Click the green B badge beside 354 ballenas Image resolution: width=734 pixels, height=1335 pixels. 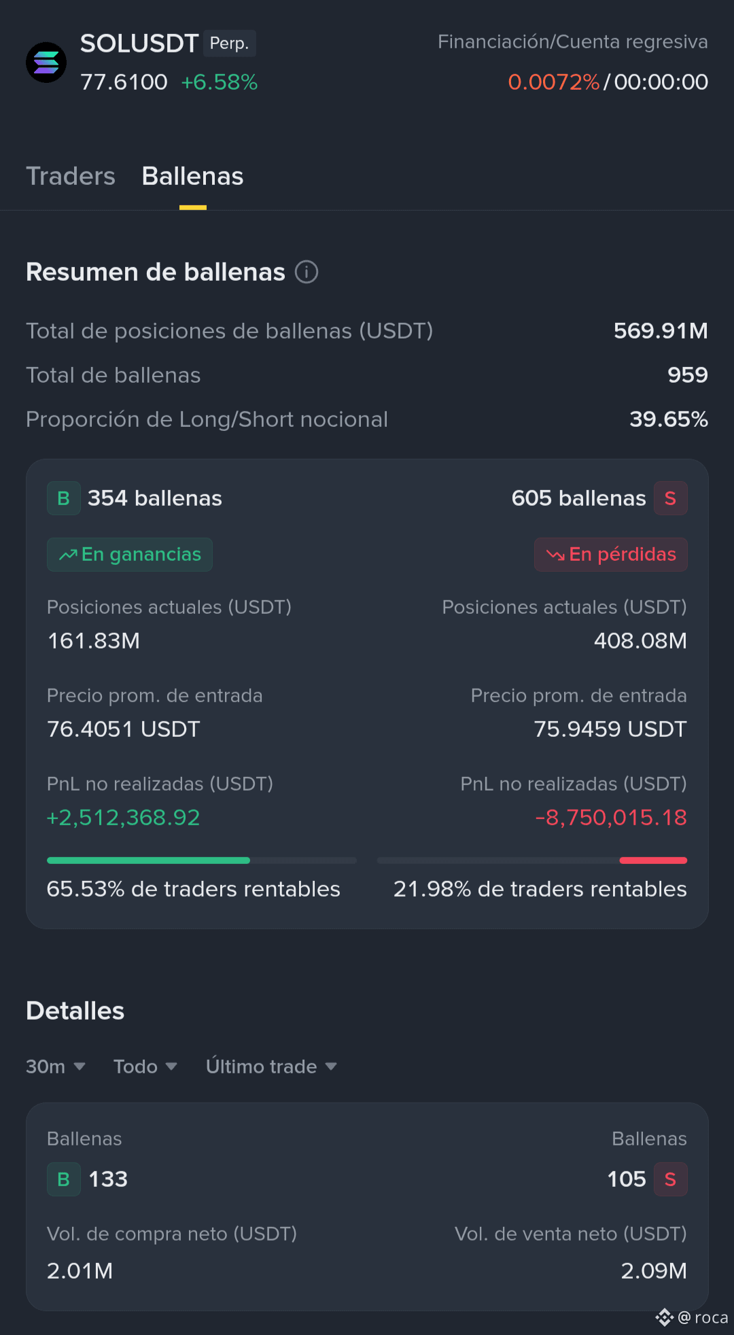64,498
